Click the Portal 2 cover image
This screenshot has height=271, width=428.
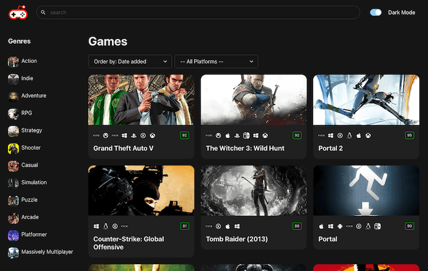366,99
